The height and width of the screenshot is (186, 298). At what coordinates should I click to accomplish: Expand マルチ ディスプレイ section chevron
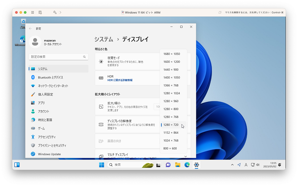pos(186,156)
